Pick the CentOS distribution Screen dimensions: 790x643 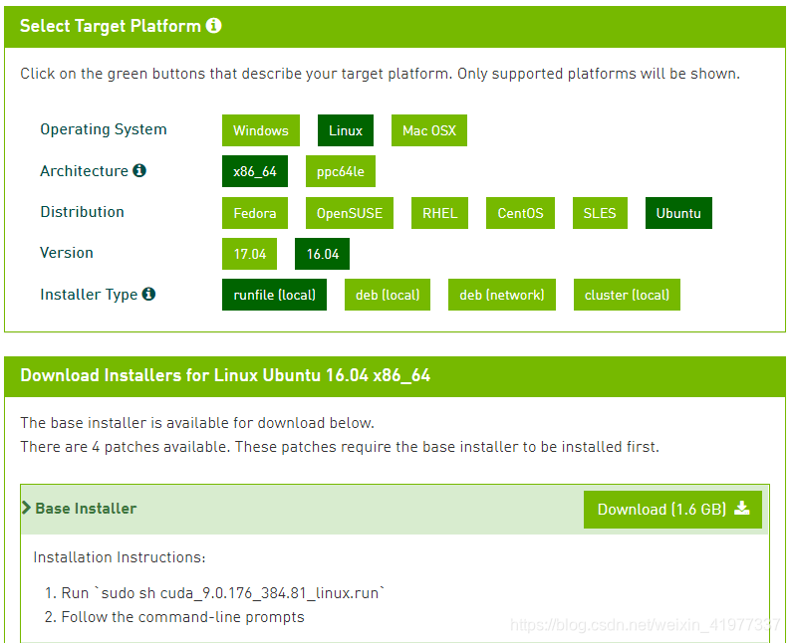coord(520,213)
